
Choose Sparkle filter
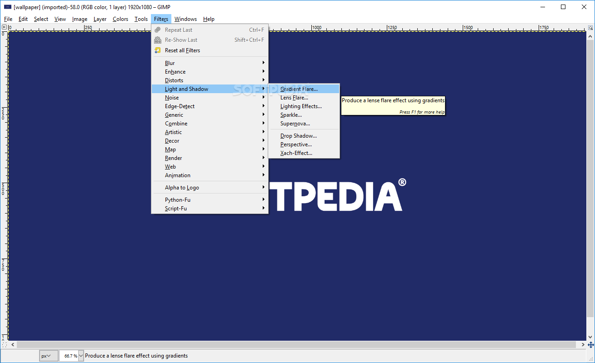coord(304,115)
